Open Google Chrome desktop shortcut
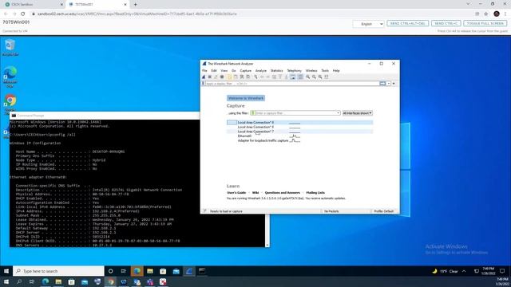The height and width of the screenshot is (287, 511). pos(10,104)
